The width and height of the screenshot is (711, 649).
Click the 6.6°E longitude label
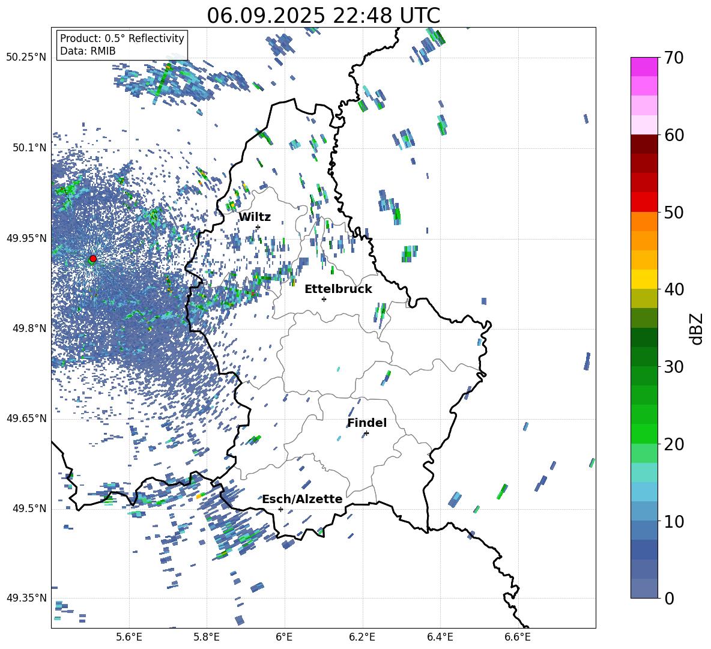518,637
